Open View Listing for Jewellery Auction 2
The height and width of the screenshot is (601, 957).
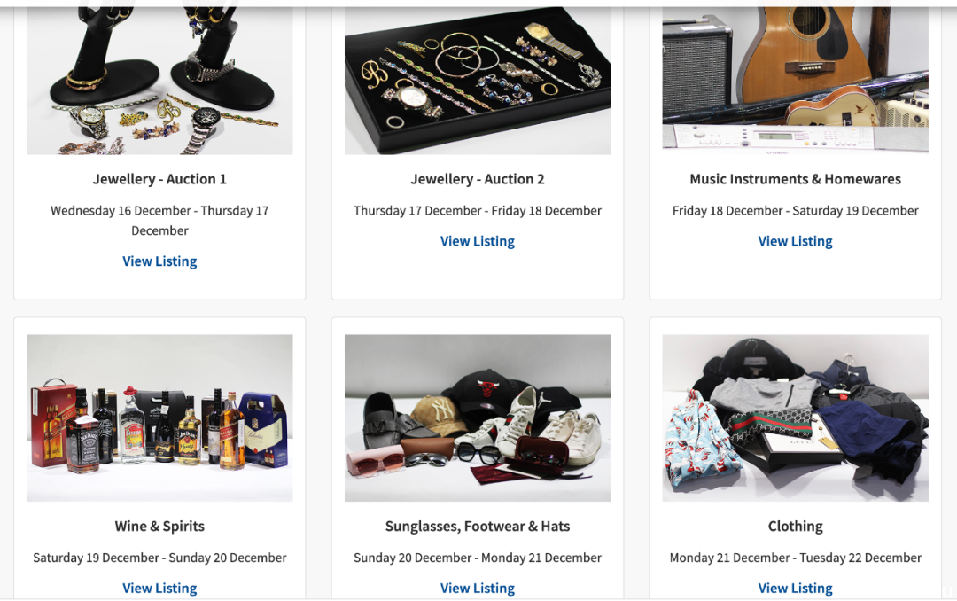click(x=478, y=241)
